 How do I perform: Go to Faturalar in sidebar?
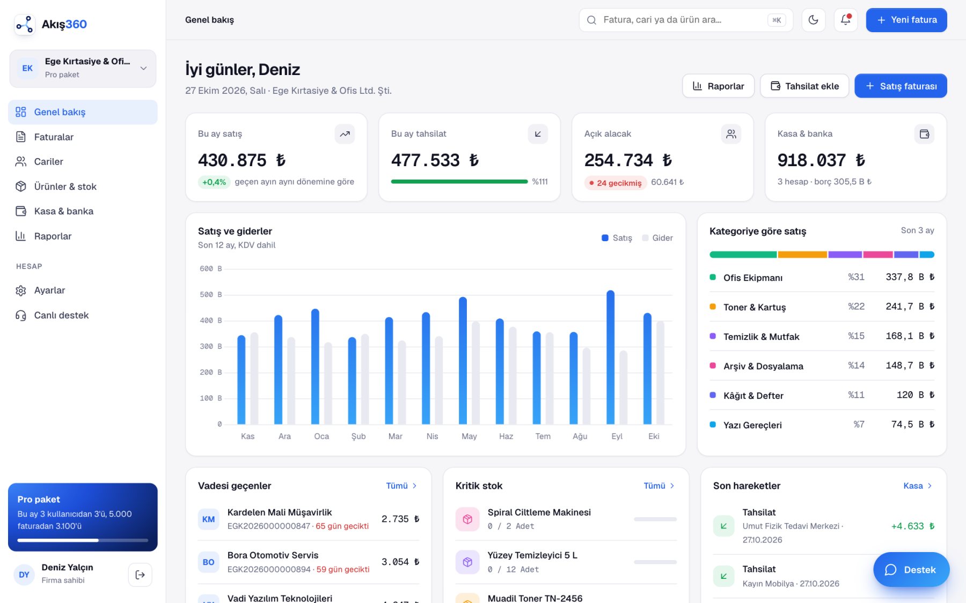click(x=83, y=137)
